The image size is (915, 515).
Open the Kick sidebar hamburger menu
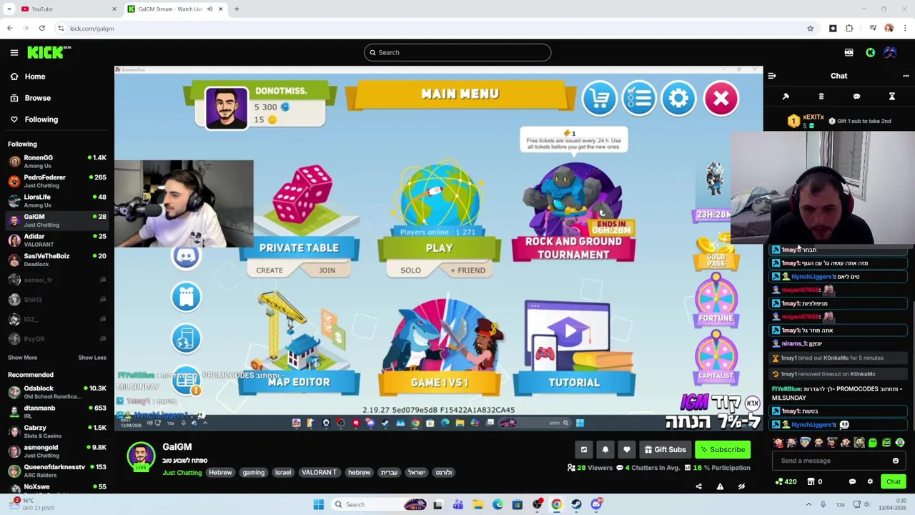click(14, 52)
